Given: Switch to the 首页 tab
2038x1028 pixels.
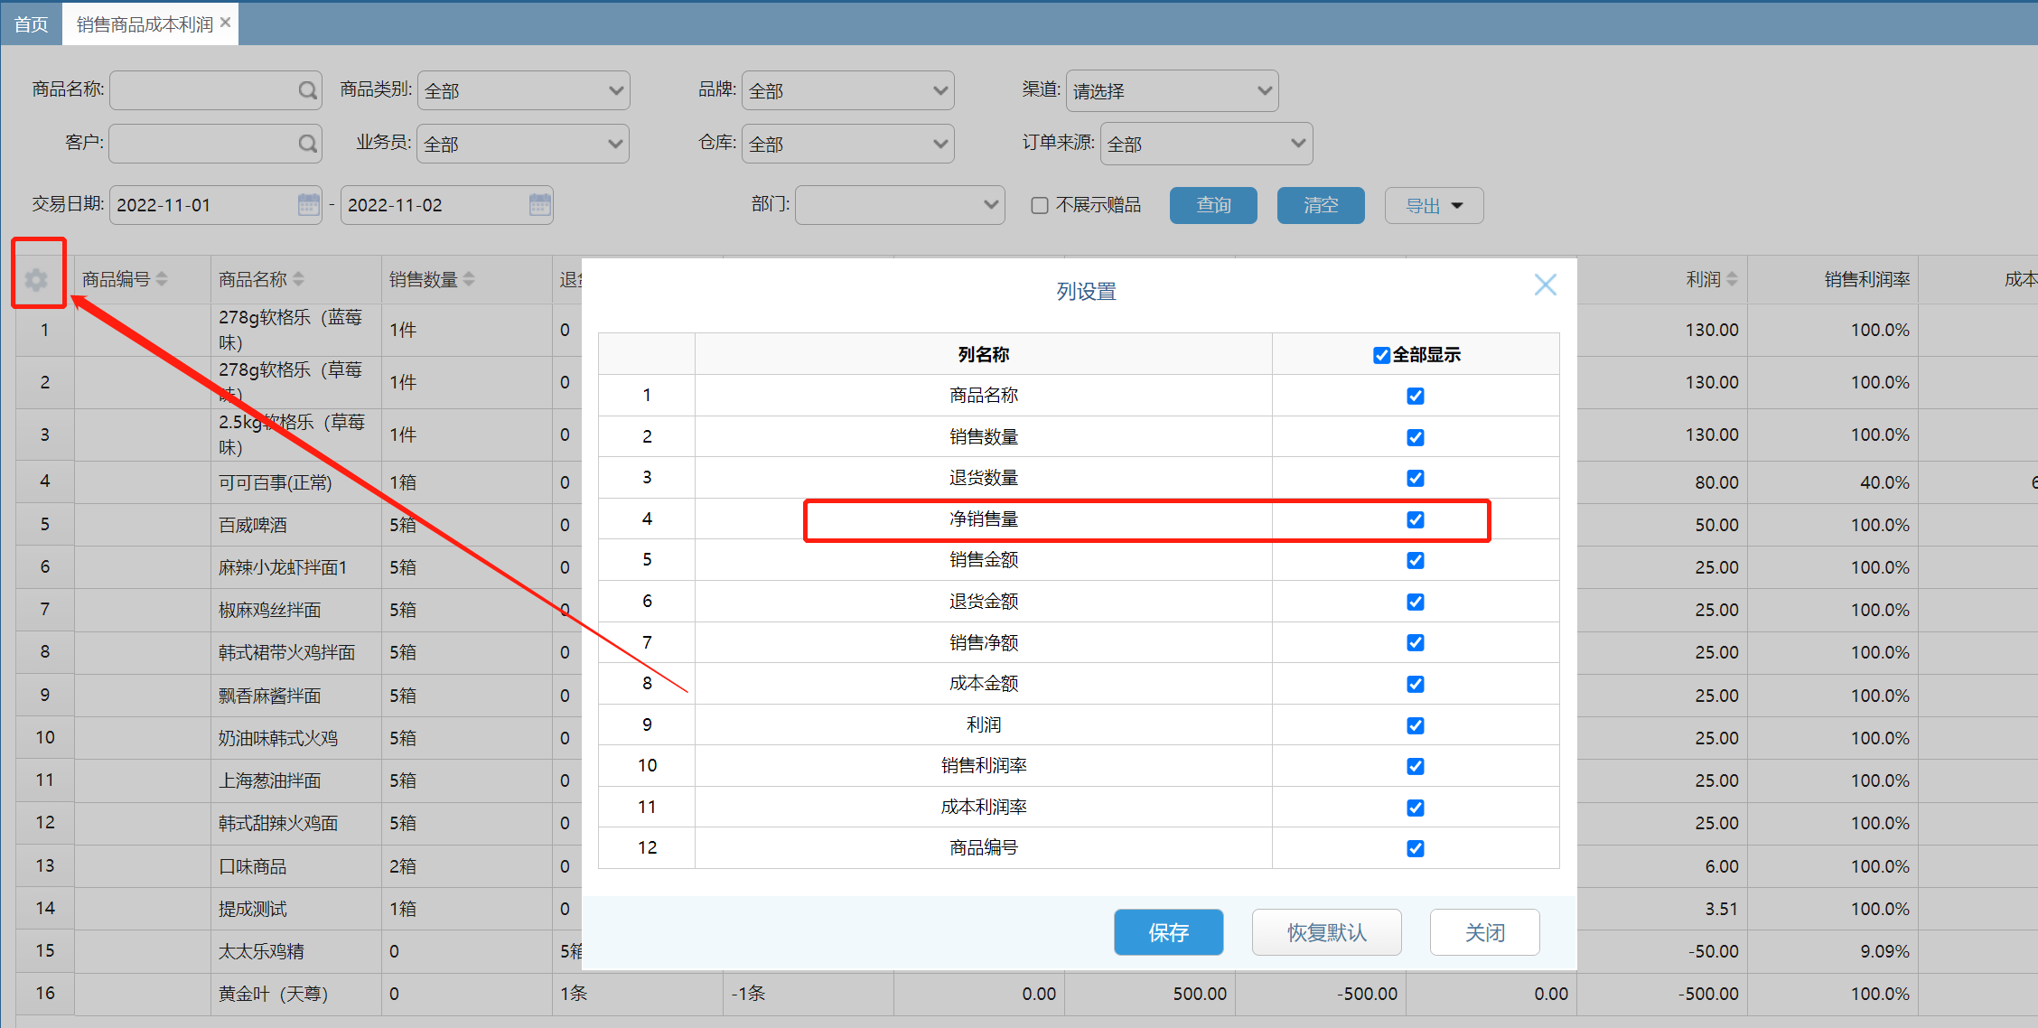Looking at the screenshot, I should pyautogui.click(x=32, y=24).
